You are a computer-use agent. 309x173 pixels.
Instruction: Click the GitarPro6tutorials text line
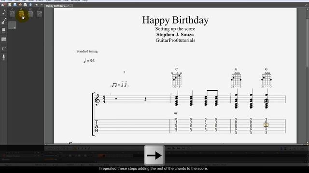[175, 40]
